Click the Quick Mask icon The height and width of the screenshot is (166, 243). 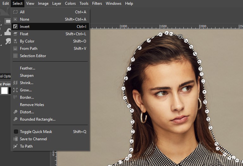coord(16,132)
